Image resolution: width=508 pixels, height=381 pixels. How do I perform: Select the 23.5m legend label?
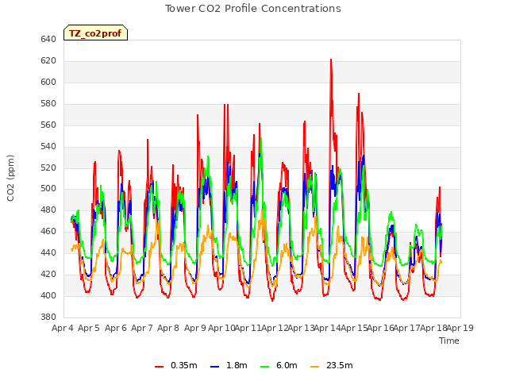coord(340,365)
